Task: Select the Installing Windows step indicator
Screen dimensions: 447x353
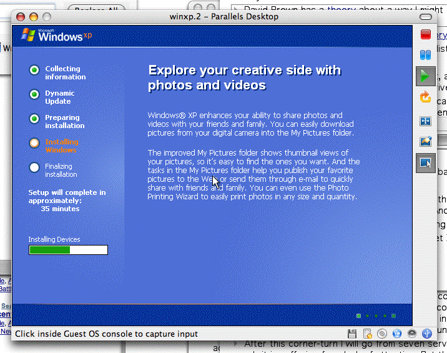Action: click(x=34, y=143)
